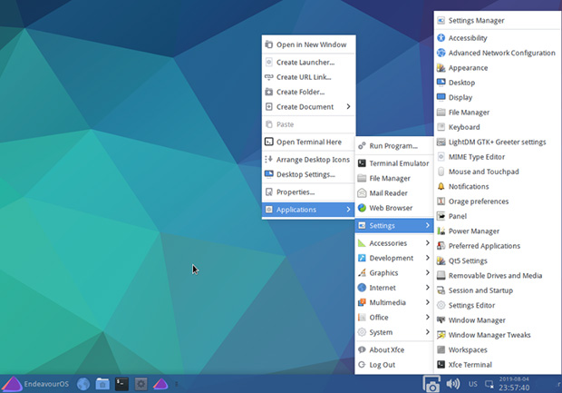The height and width of the screenshot is (393, 562).
Task: Select Create URL Link...
Action: pyautogui.click(x=308, y=77)
